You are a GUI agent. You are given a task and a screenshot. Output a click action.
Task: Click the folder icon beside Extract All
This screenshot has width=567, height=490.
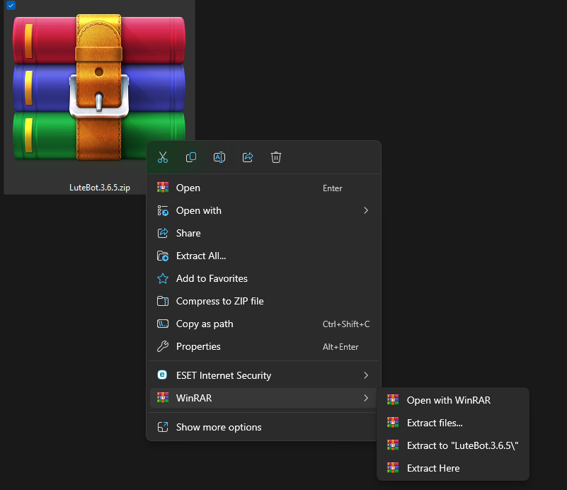163,256
